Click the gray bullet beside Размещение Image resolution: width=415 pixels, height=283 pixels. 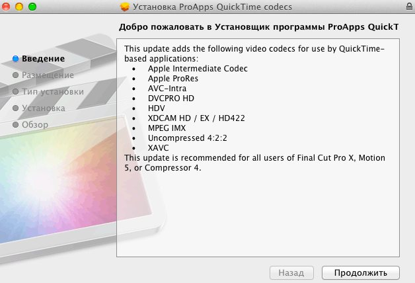pos(15,75)
